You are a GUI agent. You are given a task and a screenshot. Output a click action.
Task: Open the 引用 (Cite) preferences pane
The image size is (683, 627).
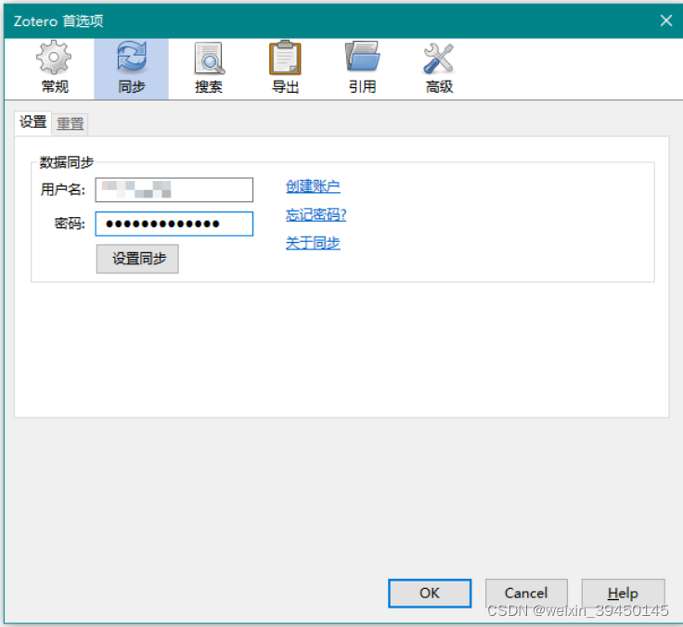362,69
